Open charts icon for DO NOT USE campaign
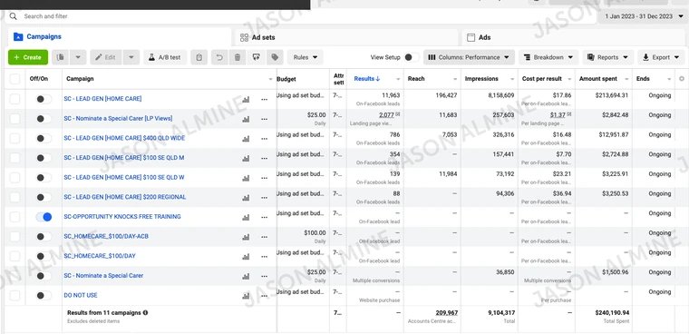Image resolution: width=689 pixels, height=334 pixels. click(x=246, y=296)
